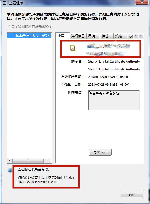Click the certificate scroll icon
The height and width of the screenshot is (204, 150).
click(73, 48)
